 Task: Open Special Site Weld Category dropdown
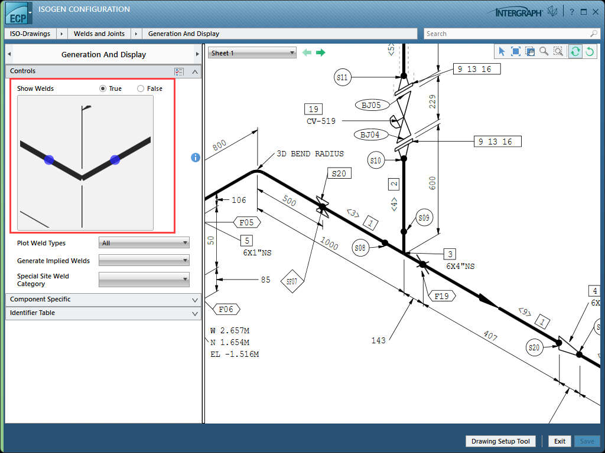pyautogui.click(x=144, y=279)
